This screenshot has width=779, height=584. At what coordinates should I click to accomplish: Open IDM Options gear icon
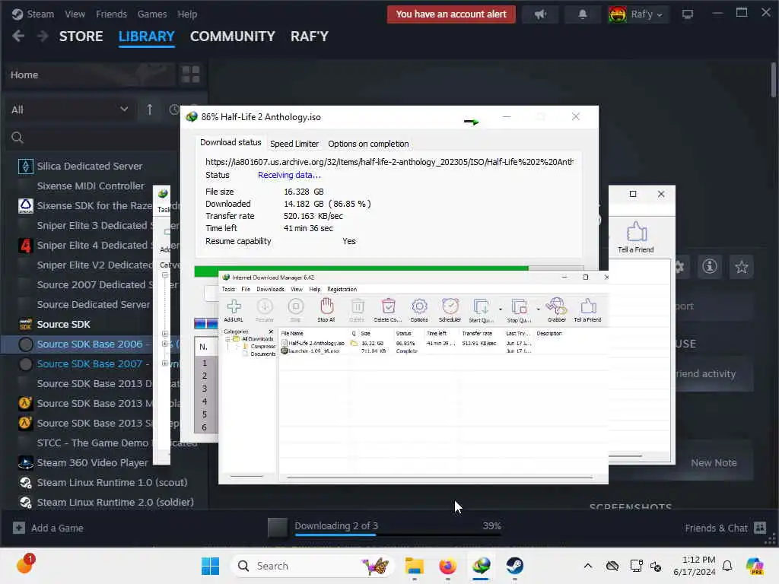click(419, 310)
